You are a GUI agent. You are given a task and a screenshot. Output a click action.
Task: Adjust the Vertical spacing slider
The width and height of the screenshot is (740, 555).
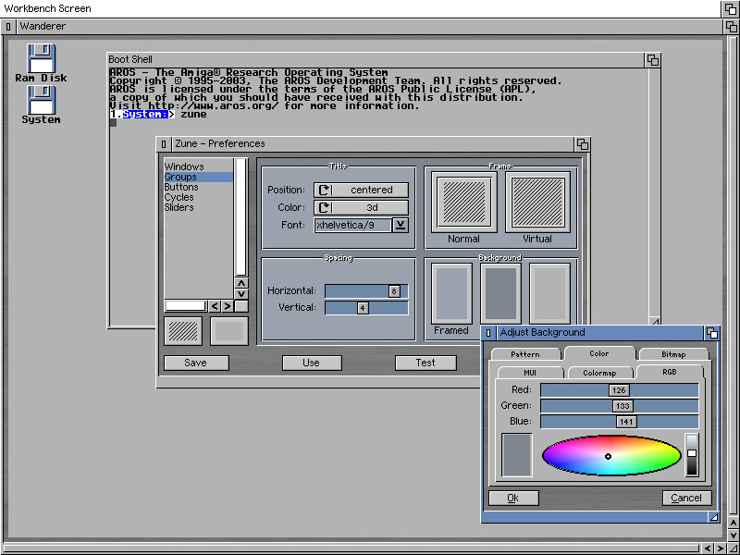click(x=366, y=308)
